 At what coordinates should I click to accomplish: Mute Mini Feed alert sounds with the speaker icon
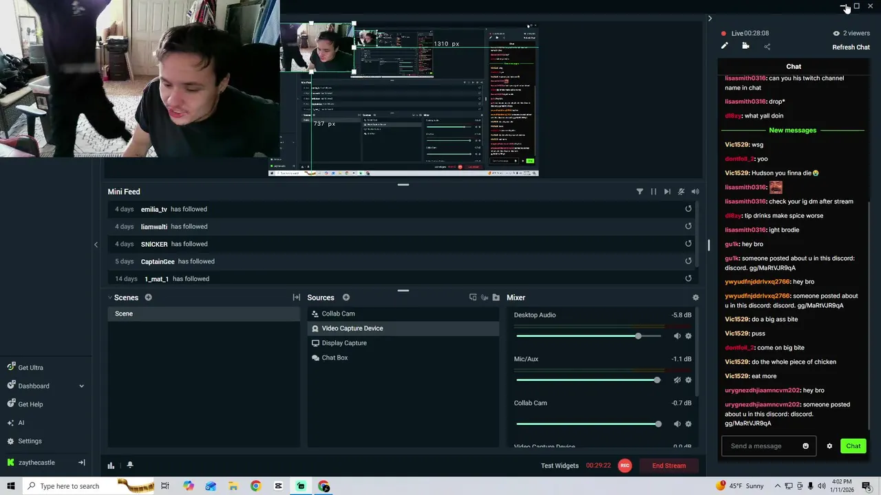click(x=695, y=192)
